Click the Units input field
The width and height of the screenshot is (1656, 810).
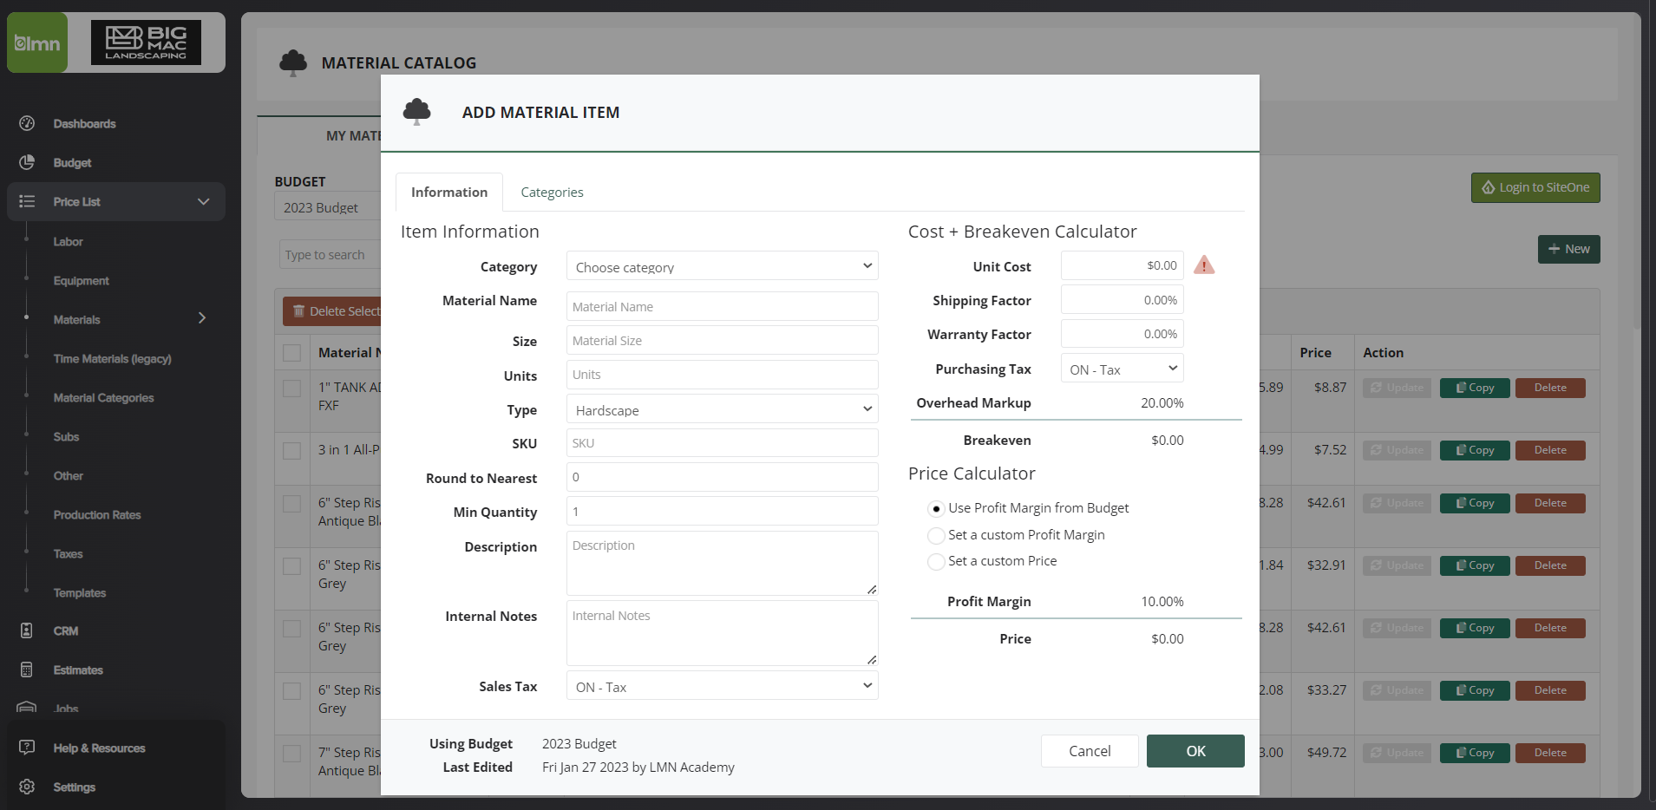tap(722, 375)
